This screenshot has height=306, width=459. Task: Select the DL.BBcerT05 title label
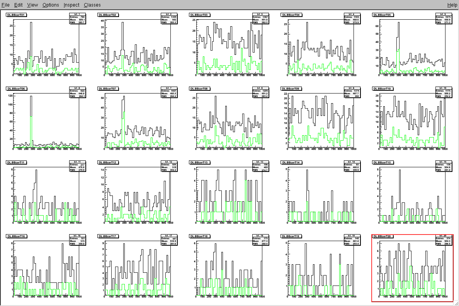coord(382,15)
